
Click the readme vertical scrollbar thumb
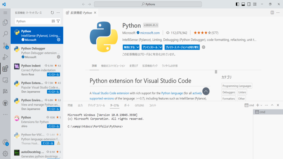[216, 72]
